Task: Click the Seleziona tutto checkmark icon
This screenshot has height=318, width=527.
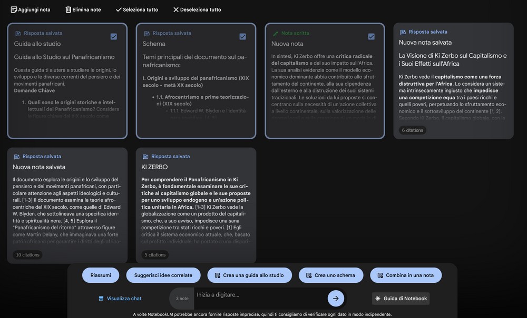Action: pyautogui.click(x=119, y=9)
